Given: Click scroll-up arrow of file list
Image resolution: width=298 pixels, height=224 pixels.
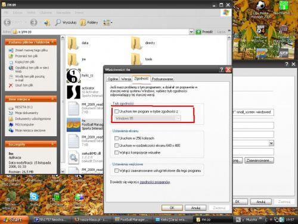Looking at the screenshot, I should (229, 38).
